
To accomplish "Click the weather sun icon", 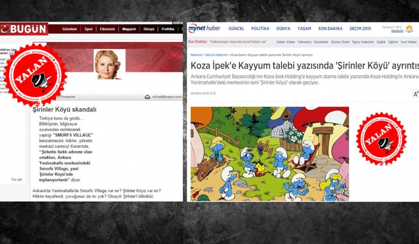I will point(409,28).
